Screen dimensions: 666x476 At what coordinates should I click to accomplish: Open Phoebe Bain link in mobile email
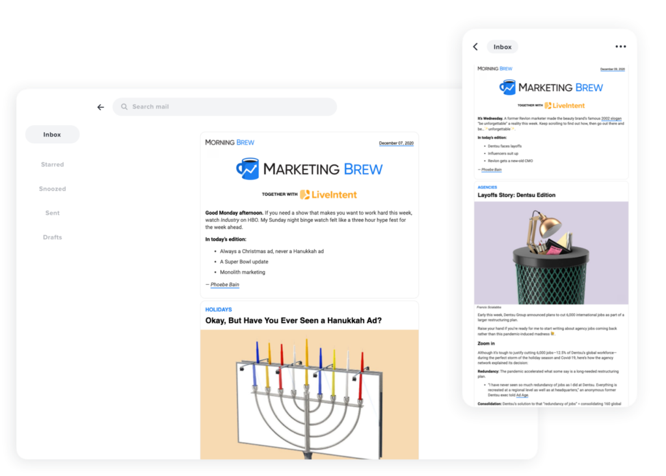pyautogui.click(x=492, y=170)
